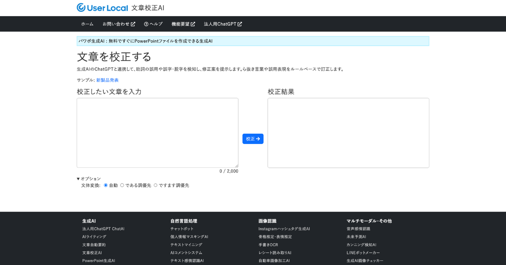Click into the 校正したい文章 input textarea
This screenshot has width=506, height=265.
tap(157, 132)
